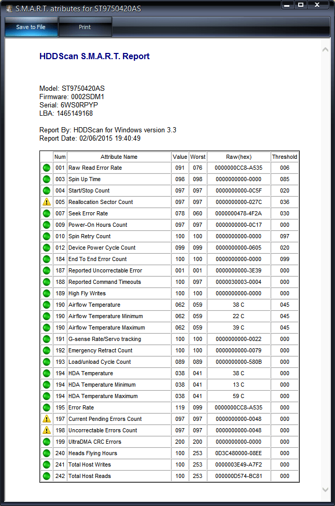Click the green status icon for Reported Command Timeouts
The image size is (335, 506).
click(47, 282)
